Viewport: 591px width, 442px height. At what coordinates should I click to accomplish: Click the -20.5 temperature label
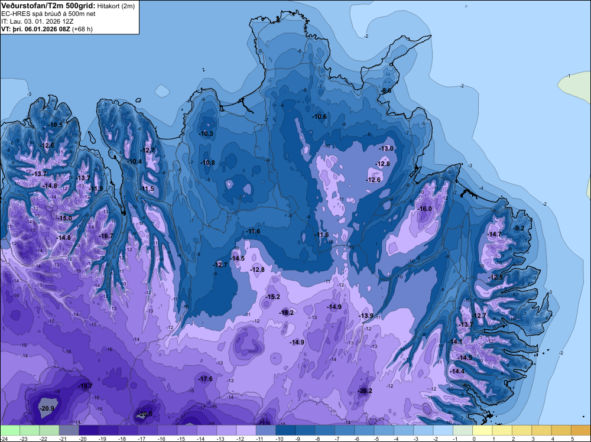pyautogui.click(x=145, y=414)
